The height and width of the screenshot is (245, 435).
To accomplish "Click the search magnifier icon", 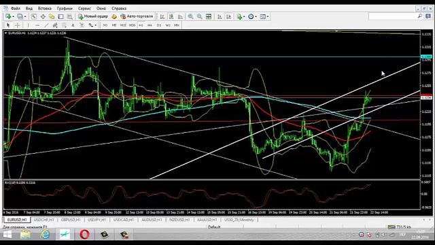I will [x=420, y=16].
